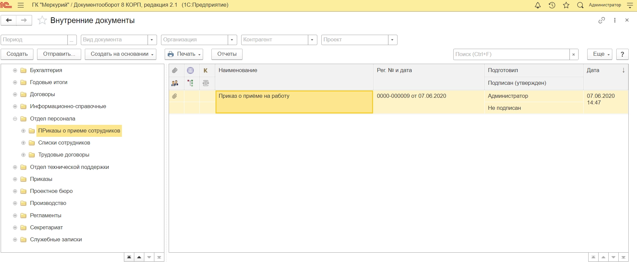This screenshot has width=637, height=262.
Task: Open favorites star in title bar
Action: (566, 5)
